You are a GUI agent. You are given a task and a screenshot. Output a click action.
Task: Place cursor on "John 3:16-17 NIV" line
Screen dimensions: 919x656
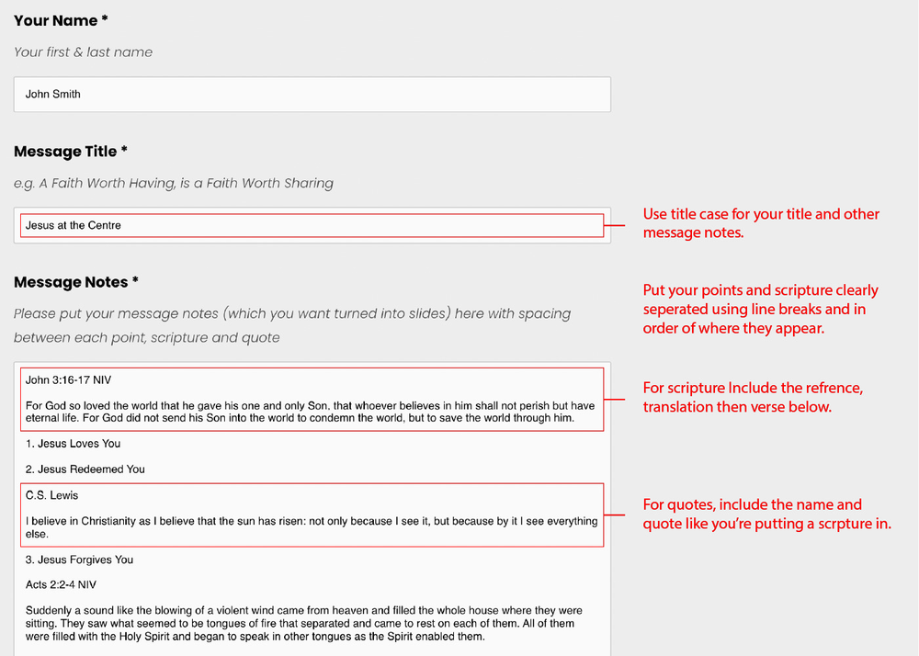[x=69, y=380]
